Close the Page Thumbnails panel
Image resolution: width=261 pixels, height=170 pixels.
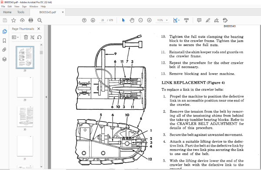39,29
